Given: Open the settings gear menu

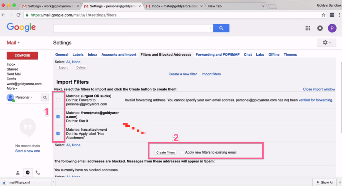Looking at the screenshot, I should point(326,42).
